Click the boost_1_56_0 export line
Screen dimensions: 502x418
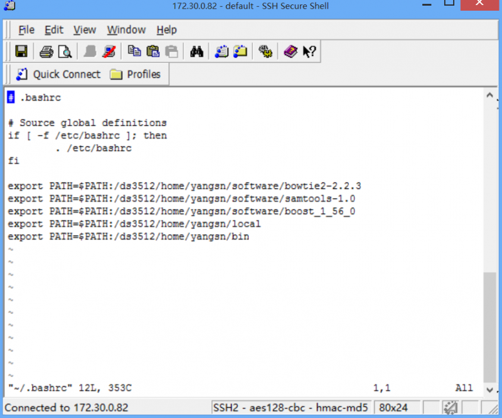[x=181, y=211]
